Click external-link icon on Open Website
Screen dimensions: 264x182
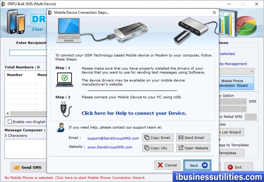coord(181,148)
